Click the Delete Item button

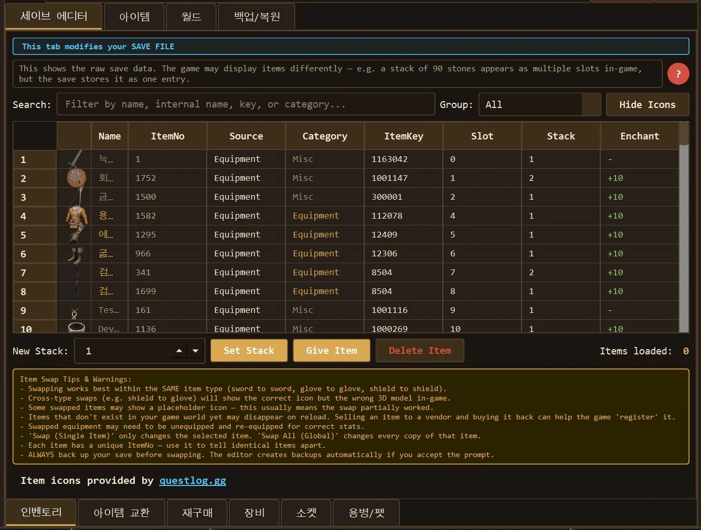pos(420,351)
